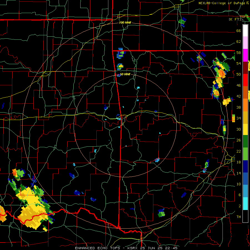250x250 pixels.
Task: Click the magenta legend swatch
Action: point(245,55)
